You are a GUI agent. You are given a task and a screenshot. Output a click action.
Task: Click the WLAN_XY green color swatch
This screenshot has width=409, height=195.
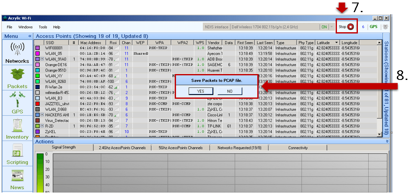pyautogui.click(x=37, y=76)
